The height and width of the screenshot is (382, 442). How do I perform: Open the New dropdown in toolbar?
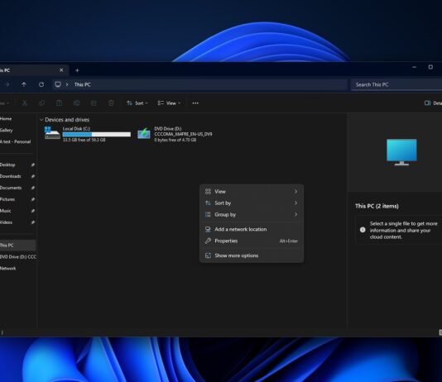tap(4, 103)
